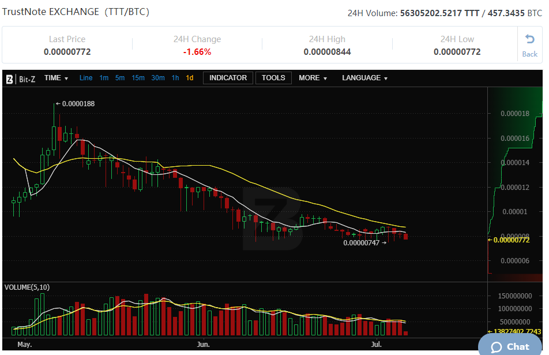Click the 0.000006 price axis label
This screenshot has width=549, height=355.
pos(515,261)
